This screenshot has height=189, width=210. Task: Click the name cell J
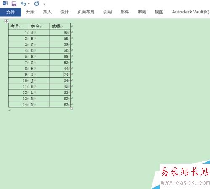tap(39, 80)
